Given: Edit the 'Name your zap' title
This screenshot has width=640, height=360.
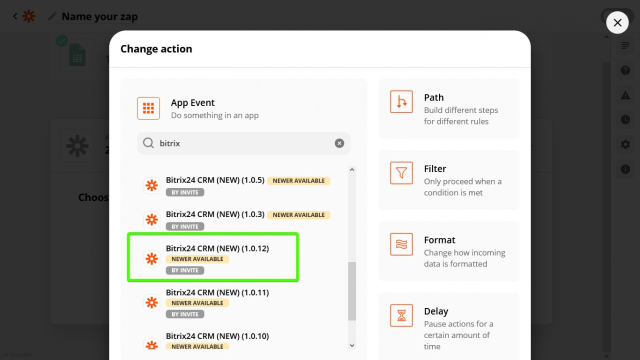Looking at the screenshot, I should (99, 16).
